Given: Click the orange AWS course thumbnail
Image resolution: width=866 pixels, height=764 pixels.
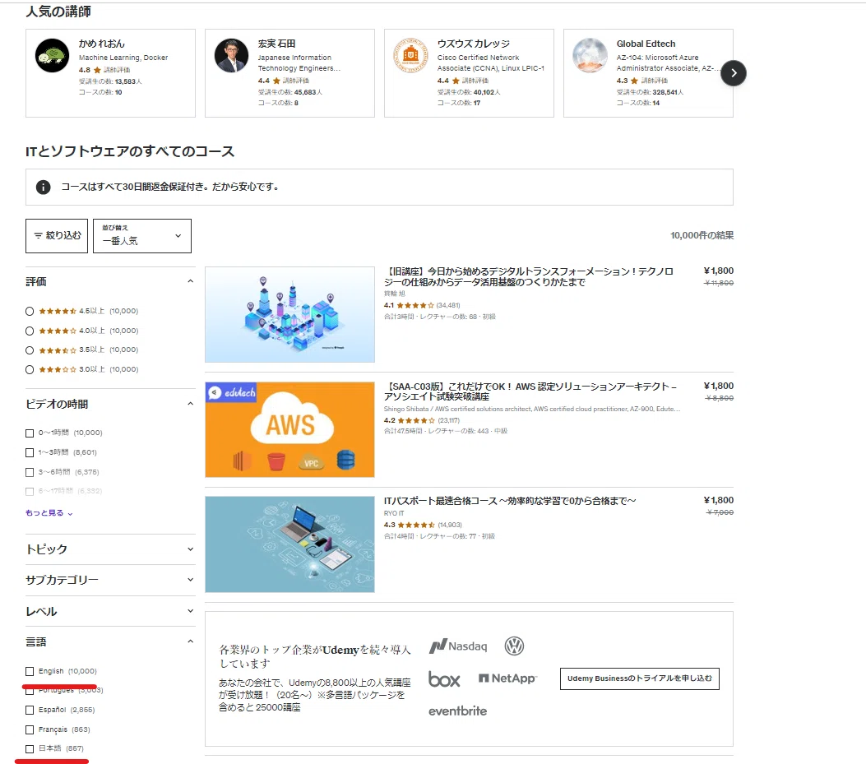Looking at the screenshot, I should point(290,430).
